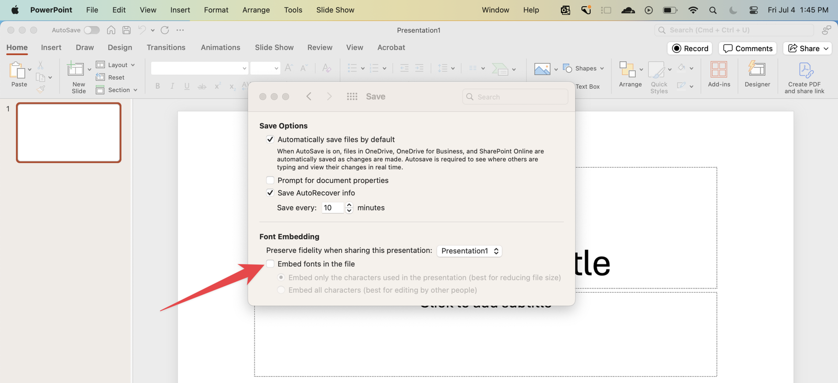Click the Increase Font Size icon
Screen dimensions: 838x383
tap(289, 68)
